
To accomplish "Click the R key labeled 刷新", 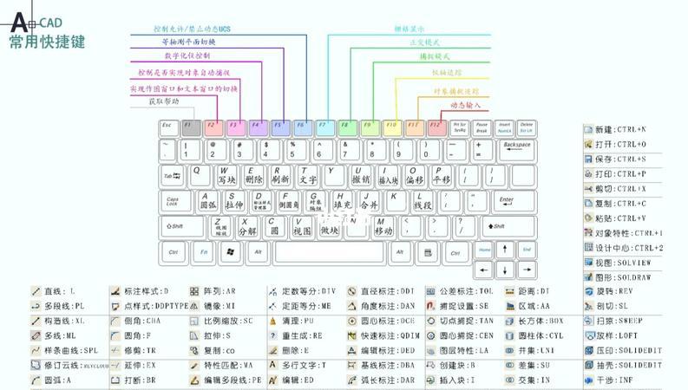I will click(x=280, y=175).
